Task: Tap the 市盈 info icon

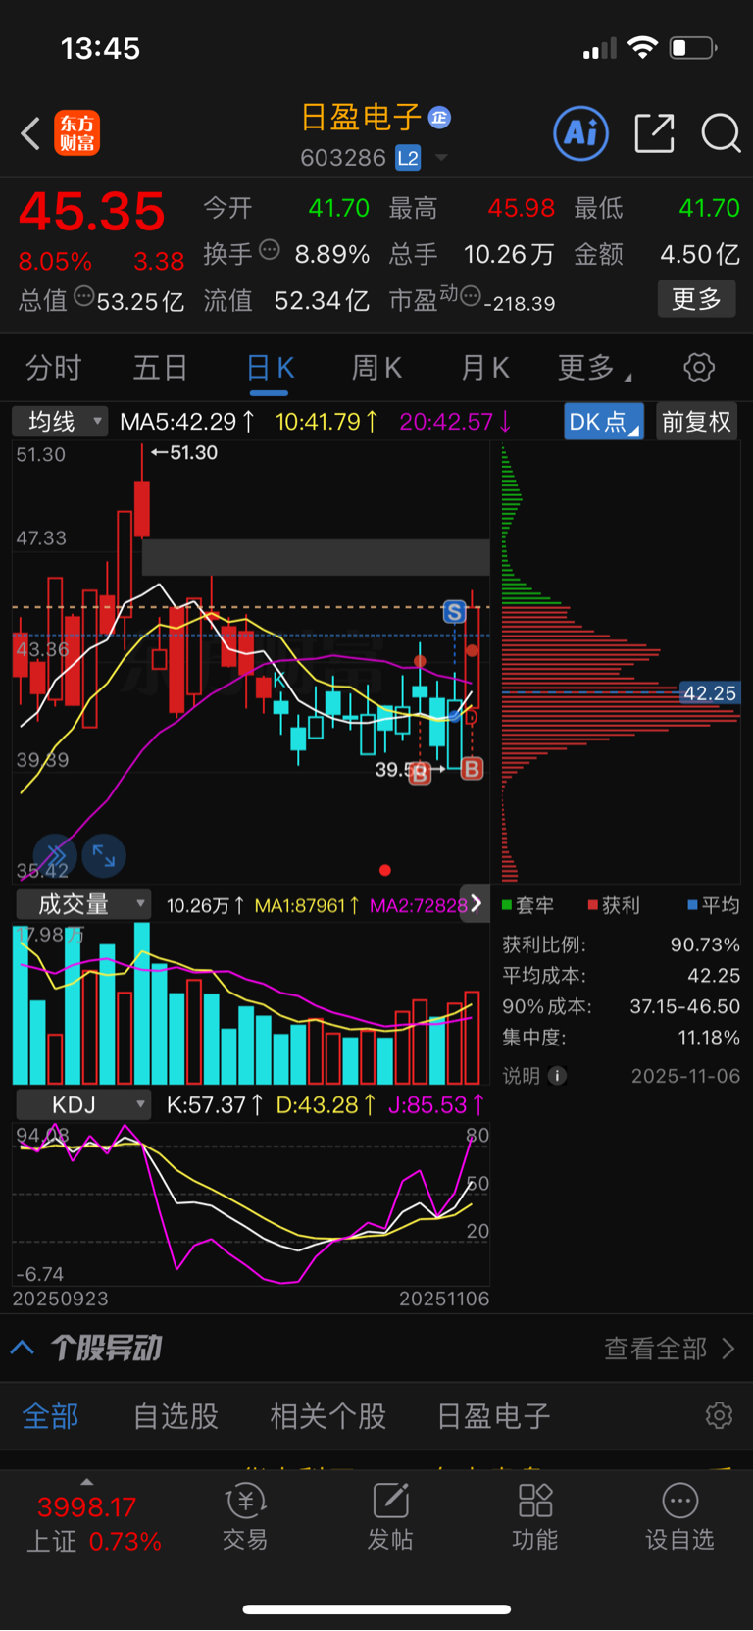Action: 471,296
